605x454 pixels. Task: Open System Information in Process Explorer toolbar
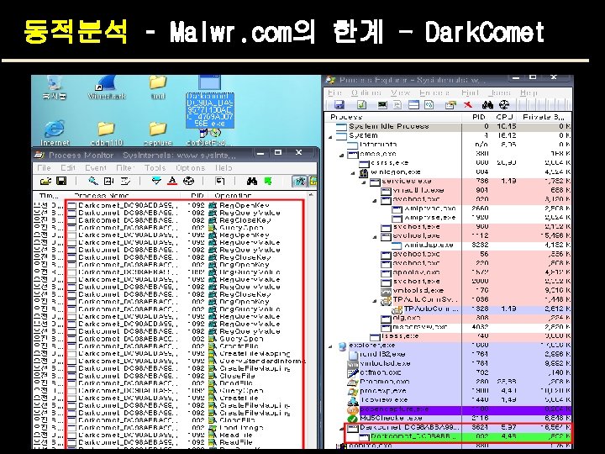click(382, 104)
